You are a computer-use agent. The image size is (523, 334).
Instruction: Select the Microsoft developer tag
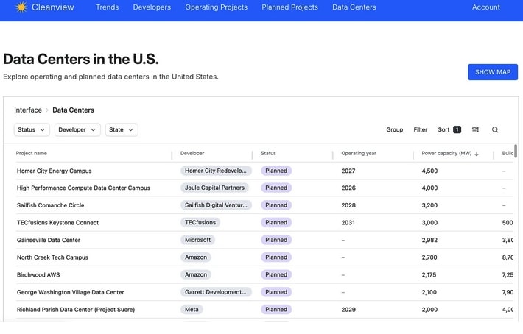pos(197,240)
